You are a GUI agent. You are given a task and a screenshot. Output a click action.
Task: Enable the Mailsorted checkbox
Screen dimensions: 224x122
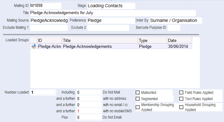pos(137,92)
